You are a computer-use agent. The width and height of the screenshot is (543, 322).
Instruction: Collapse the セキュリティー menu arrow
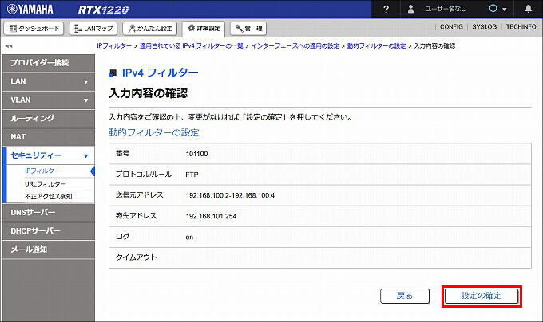pos(86,155)
